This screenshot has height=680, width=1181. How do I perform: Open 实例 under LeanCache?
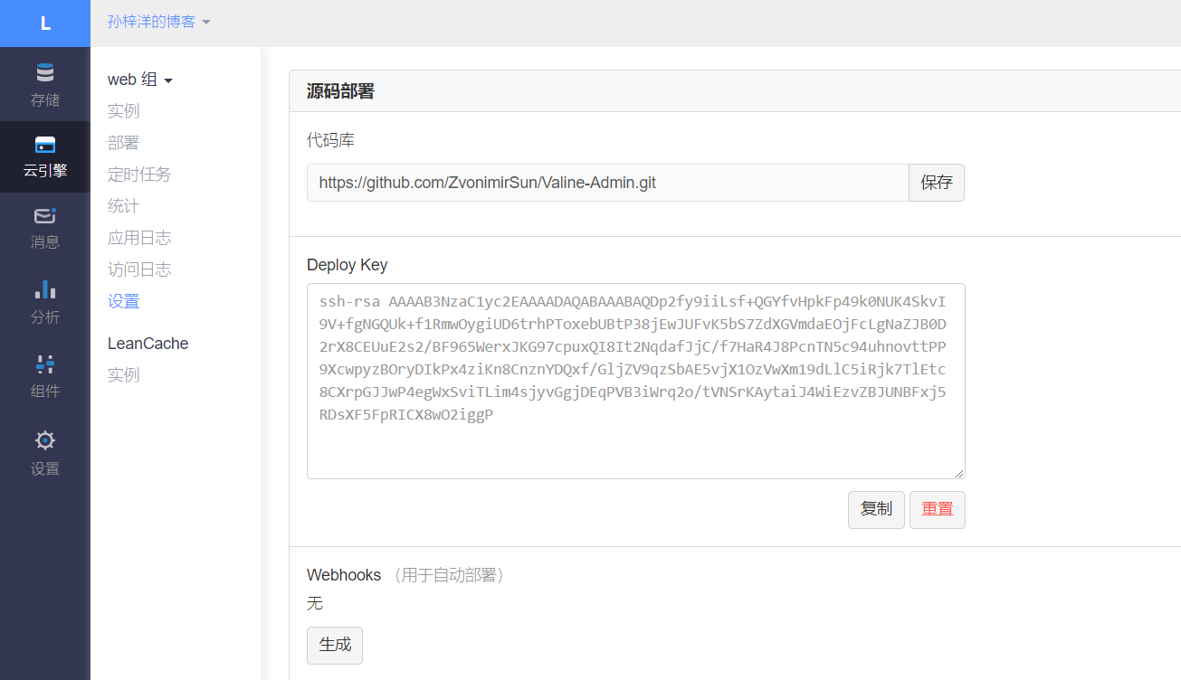pos(123,375)
